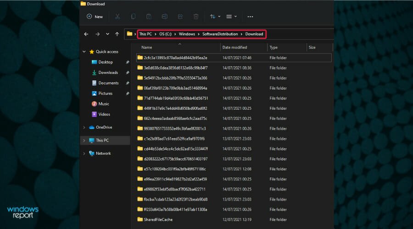Viewport: 413px width, 229px height.
Task: Select folder 3e0d638c0dea3856d6132e68c99b84f7
Action: tap(175, 68)
